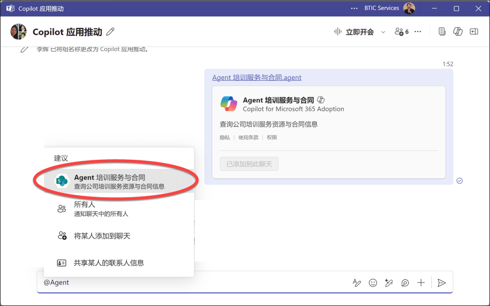Open text formatting options icon
Viewport: 490px width, 306px height.
coord(357,282)
